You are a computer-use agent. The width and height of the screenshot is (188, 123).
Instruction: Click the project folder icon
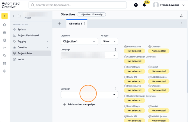[x=19, y=16]
